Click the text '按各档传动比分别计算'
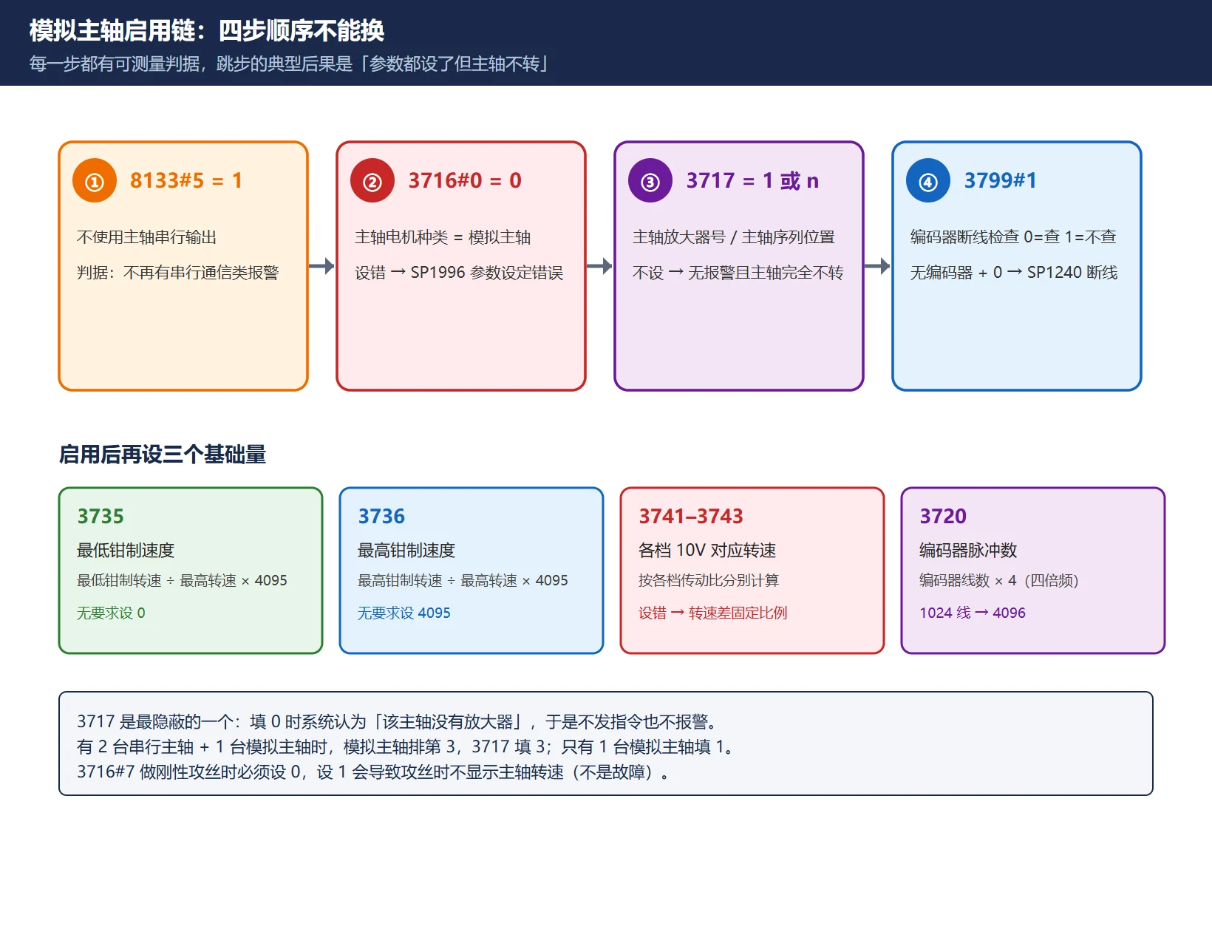1212x946 pixels. point(709,581)
